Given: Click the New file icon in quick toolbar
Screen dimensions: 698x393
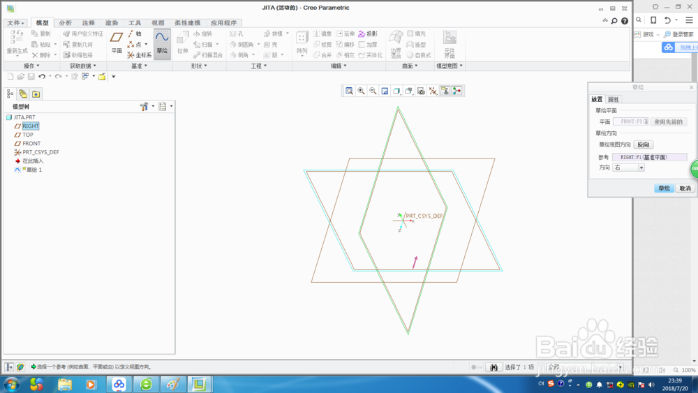Looking at the screenshot, I should pos(10,77).
